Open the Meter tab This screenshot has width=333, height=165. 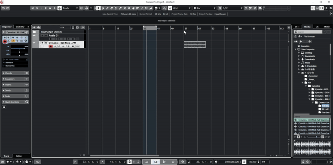click(x=327, y=27)
